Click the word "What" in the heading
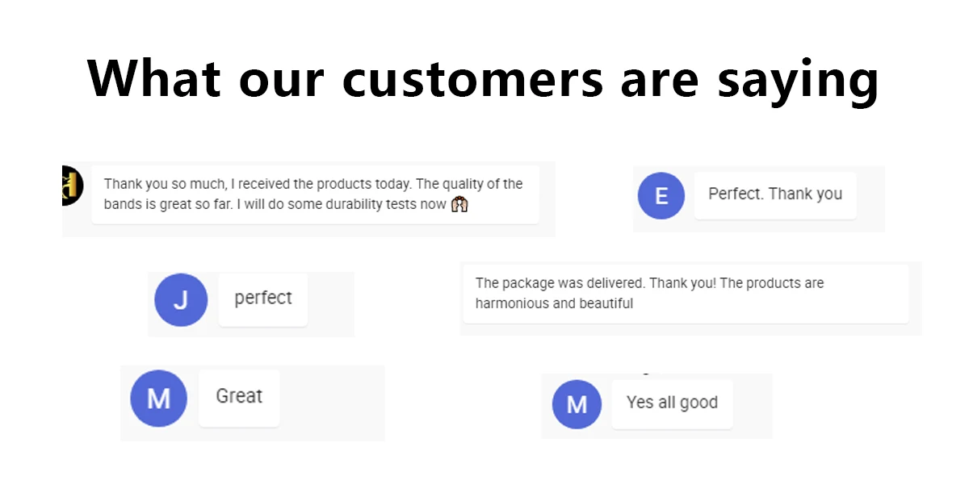 tap(153, 79)
